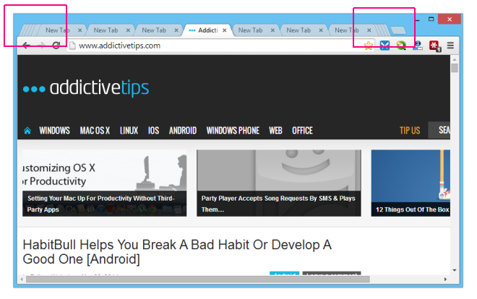Close the Addictivetips tab with its X
Image resolution: width=477 pixels, height=299 pixels.
point(225,30)
